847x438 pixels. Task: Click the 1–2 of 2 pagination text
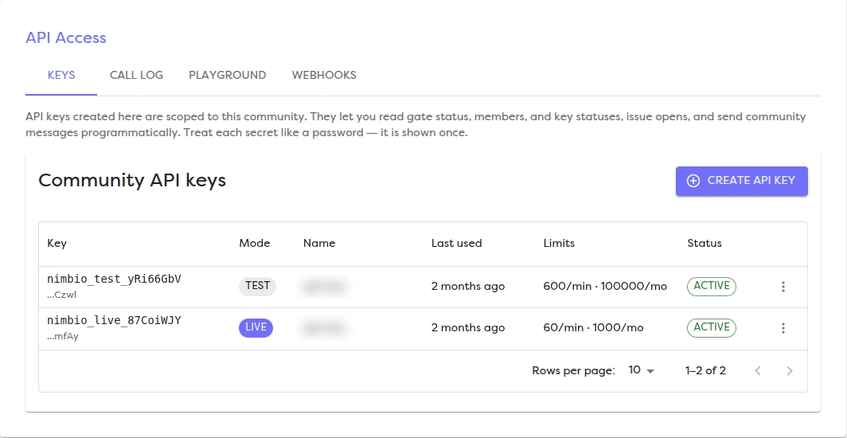point(705,370)
